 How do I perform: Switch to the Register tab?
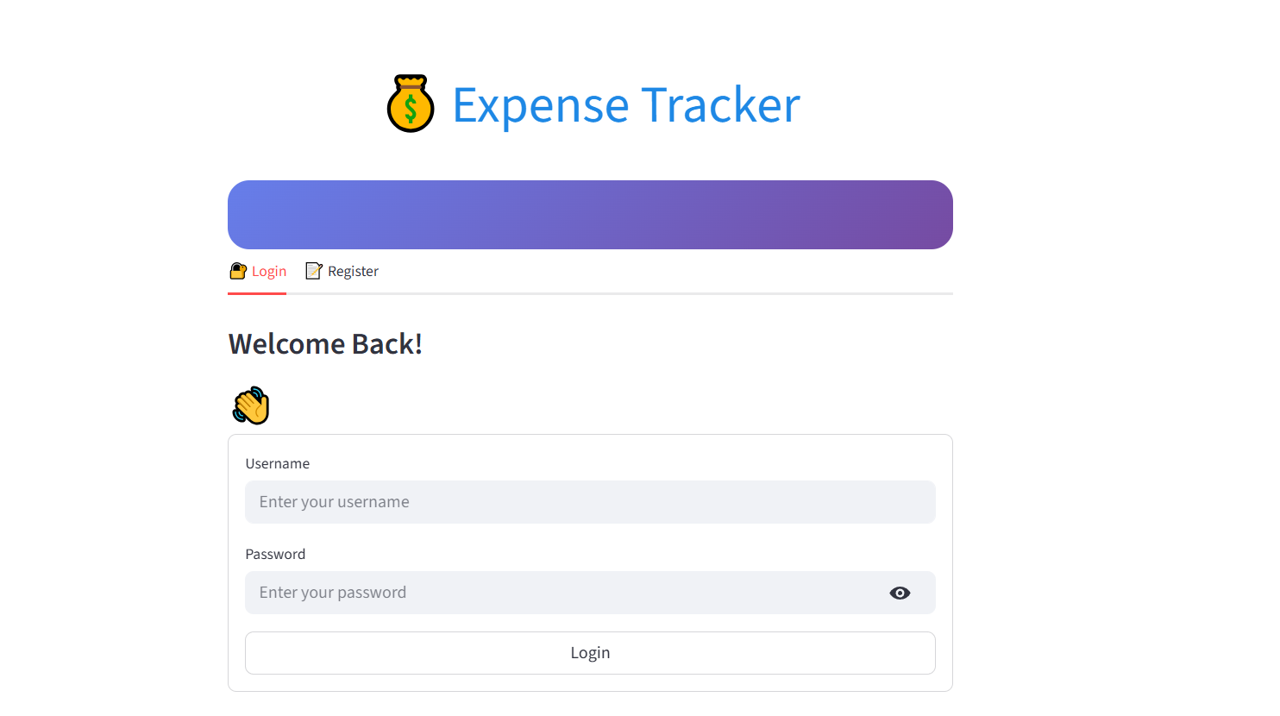click(x=353, y=271)
